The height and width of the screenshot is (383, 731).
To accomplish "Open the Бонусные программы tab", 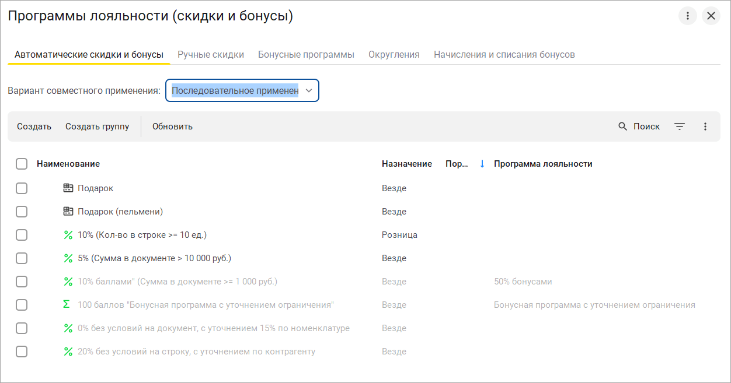I will (306, 54).
